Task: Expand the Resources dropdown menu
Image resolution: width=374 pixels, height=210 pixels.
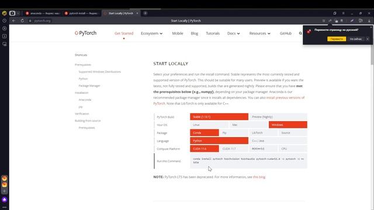Action: 259,33
